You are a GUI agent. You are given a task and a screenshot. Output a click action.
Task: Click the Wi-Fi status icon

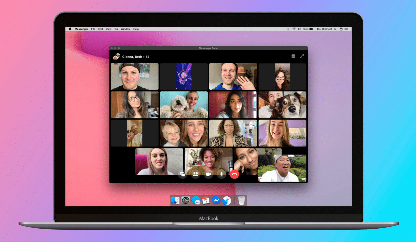click(294, 29)
